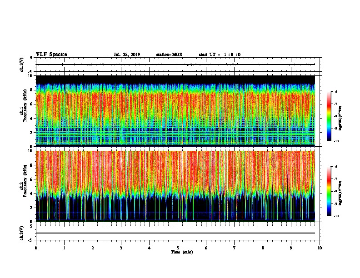Click the ch.1 spectrogram color scale bar
Viewport: 360px width, 278px height.
pos(329,116)
